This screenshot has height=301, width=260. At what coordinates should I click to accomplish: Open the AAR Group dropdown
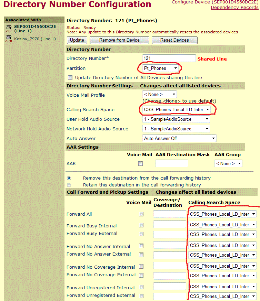228,164
